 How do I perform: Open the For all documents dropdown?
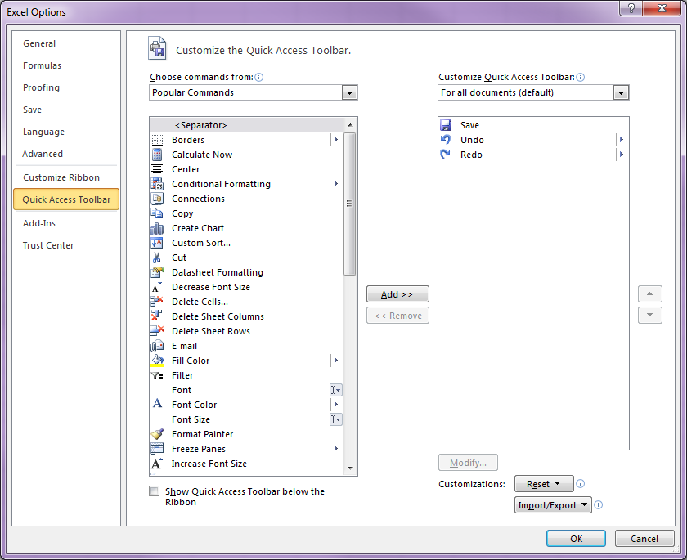coord(621,92)
